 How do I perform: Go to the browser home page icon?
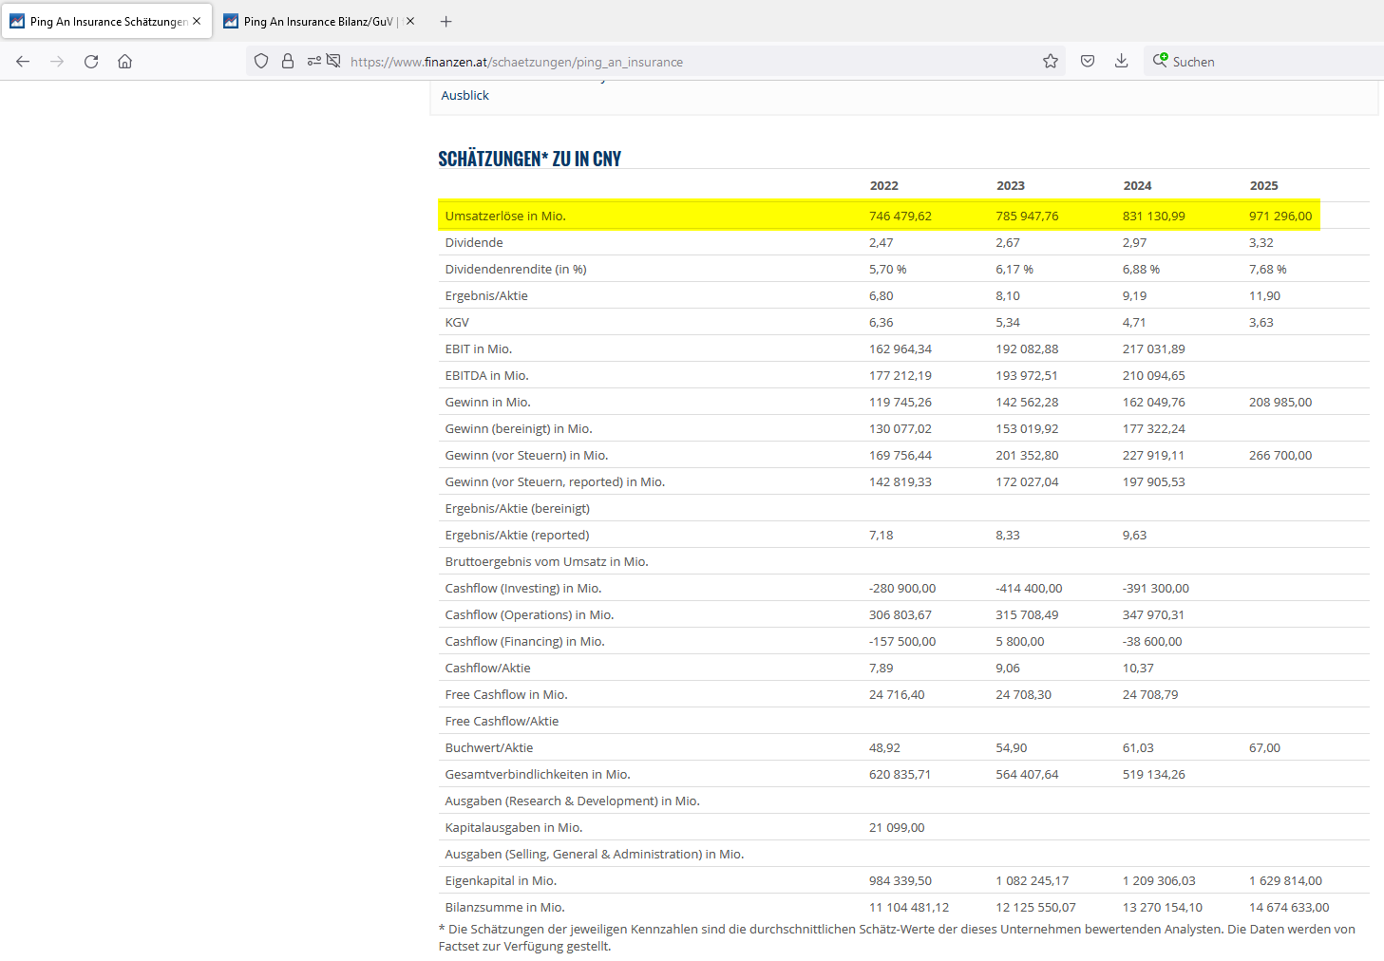(124, 62)
